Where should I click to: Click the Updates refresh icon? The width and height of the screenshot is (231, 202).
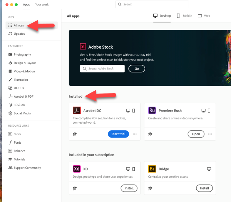click(10, 34)
